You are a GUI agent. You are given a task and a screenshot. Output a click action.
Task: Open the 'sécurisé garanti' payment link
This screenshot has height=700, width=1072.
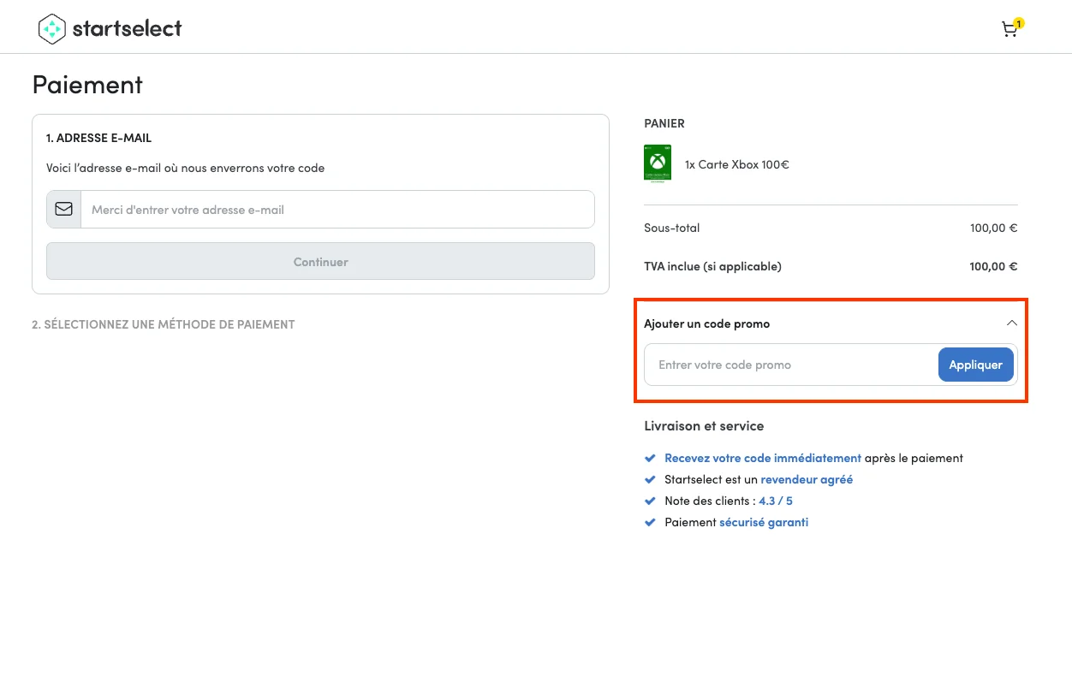click(x=763, y=521)
